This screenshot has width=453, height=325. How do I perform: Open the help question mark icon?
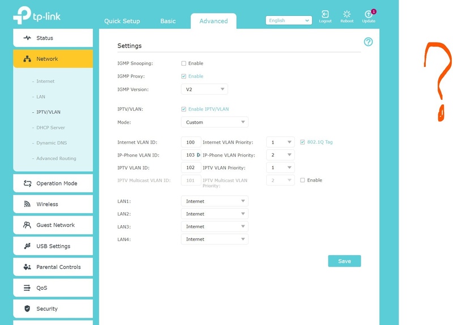pyautogui.click(x=368, y=42)
